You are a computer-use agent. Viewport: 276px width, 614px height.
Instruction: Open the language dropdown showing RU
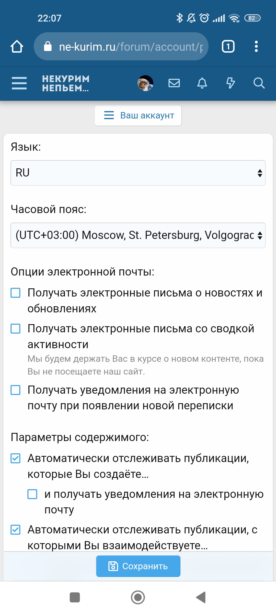138,173
